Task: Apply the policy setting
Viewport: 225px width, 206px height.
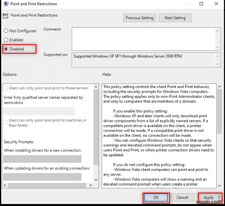Action: pos(209,198)
